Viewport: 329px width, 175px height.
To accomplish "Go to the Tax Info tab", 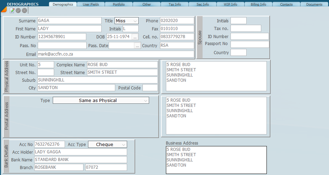I will (x=174, y=5).
